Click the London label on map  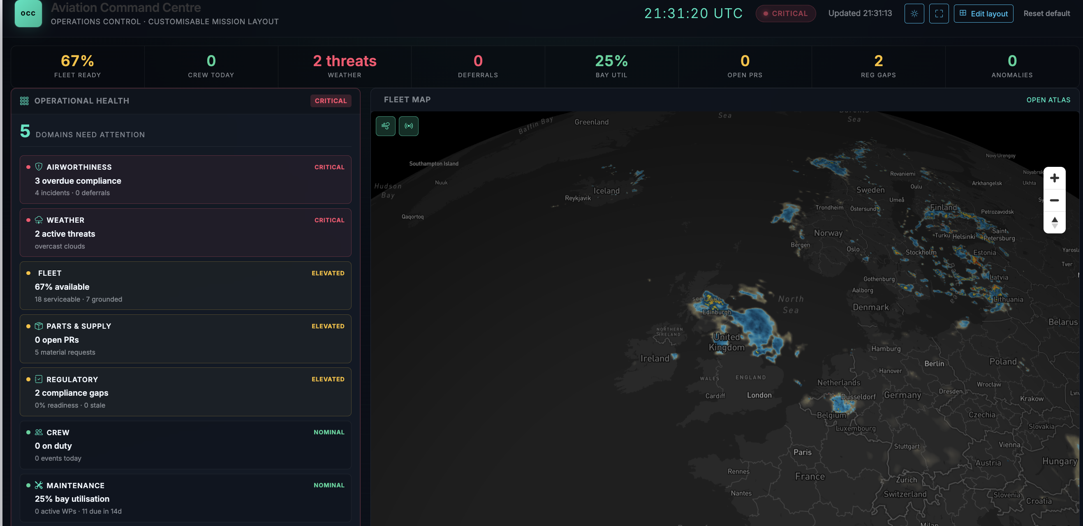(759, 395)
